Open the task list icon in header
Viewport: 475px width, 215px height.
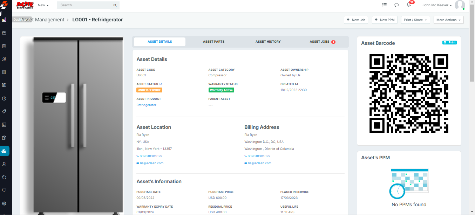tap(385, 5)
